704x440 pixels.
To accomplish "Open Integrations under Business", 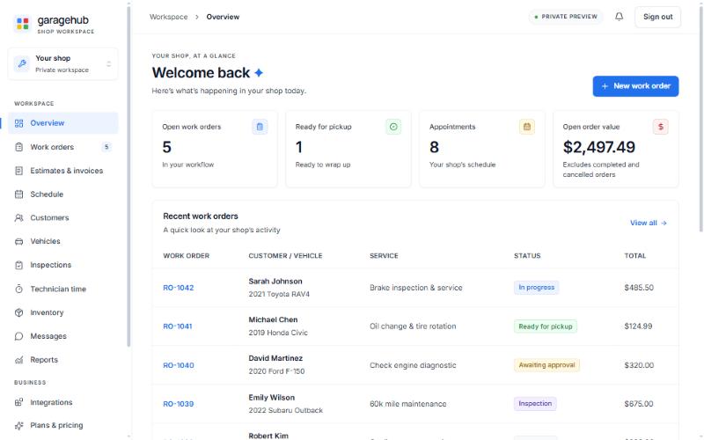I will tap(62, 402).
